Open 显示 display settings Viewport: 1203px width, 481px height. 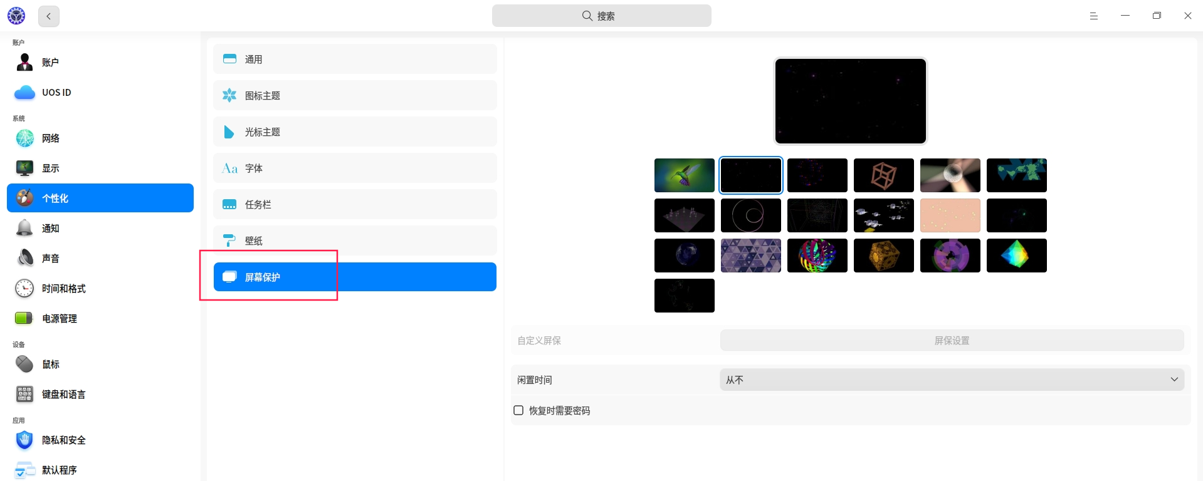100,168
